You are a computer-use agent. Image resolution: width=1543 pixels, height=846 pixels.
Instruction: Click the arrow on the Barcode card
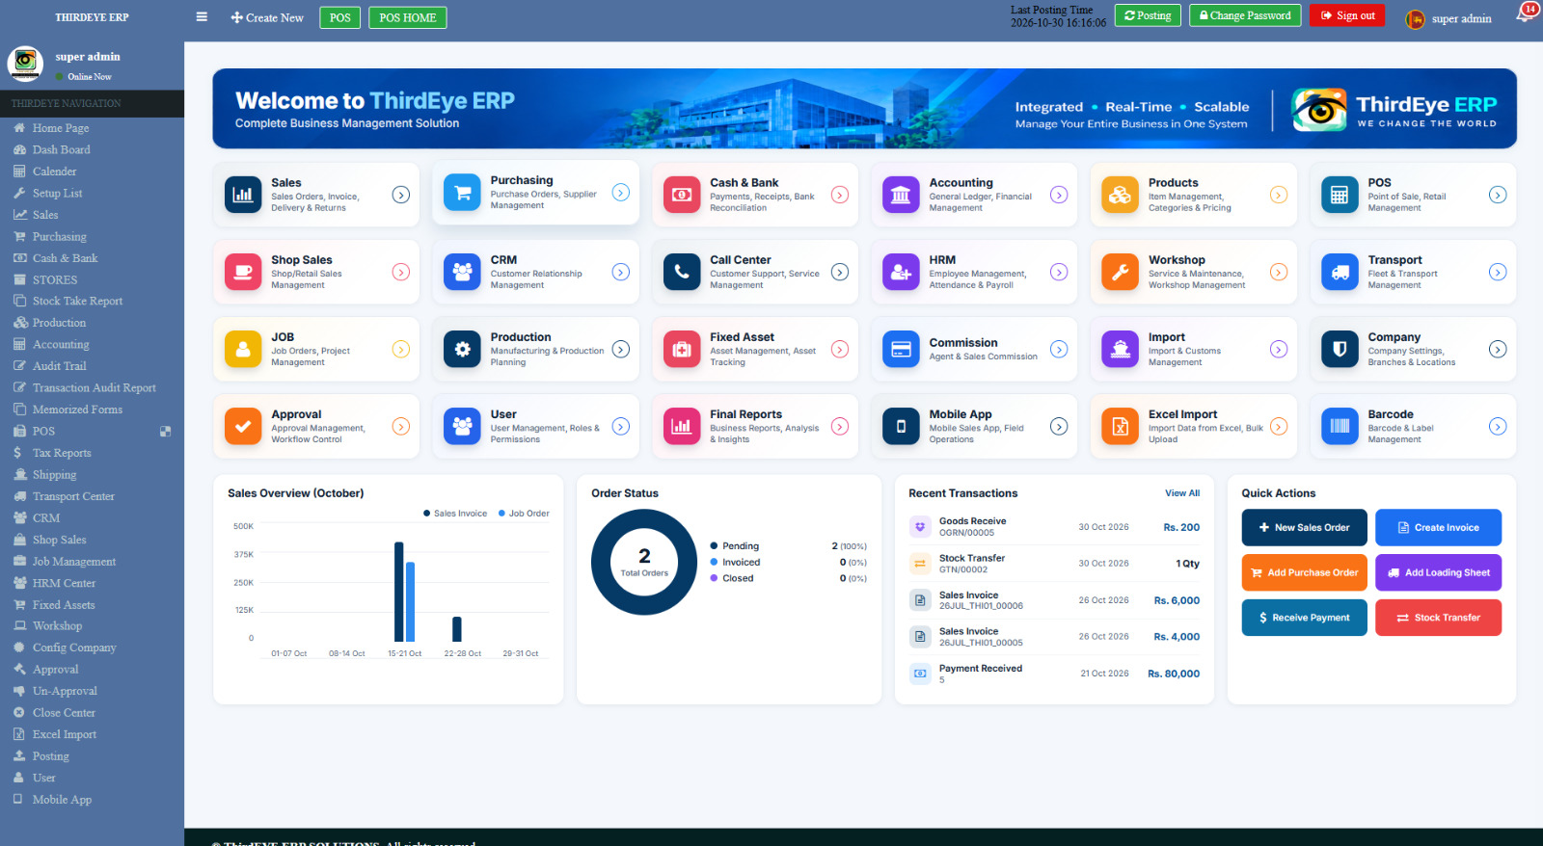1498,426
